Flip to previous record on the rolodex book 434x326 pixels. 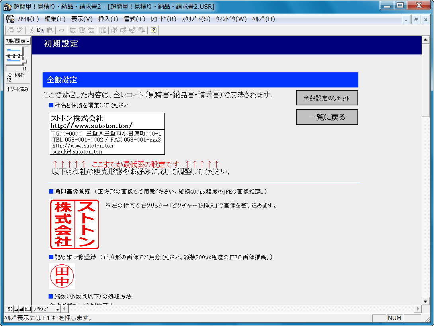click(13, 51)
